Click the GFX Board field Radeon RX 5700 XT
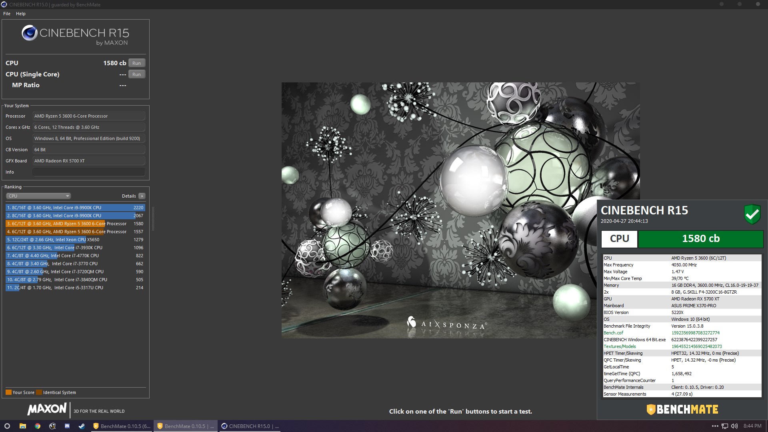 [x=89, y=161]
